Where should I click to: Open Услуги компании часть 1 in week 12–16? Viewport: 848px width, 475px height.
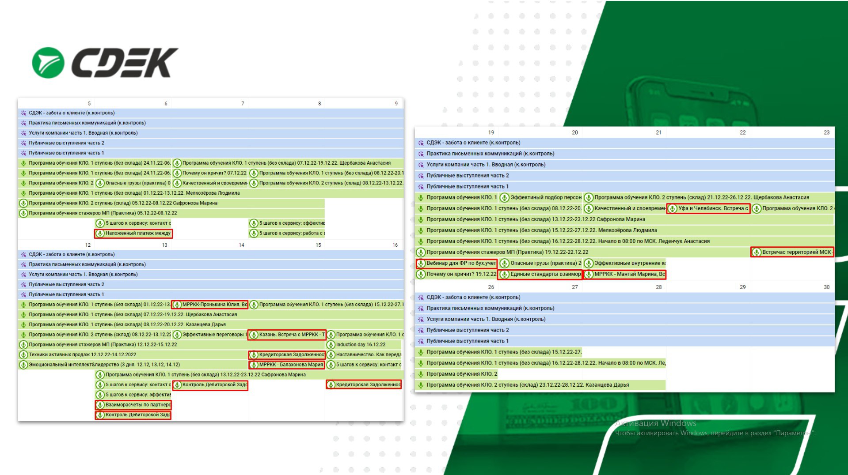(x=211, y=275)
